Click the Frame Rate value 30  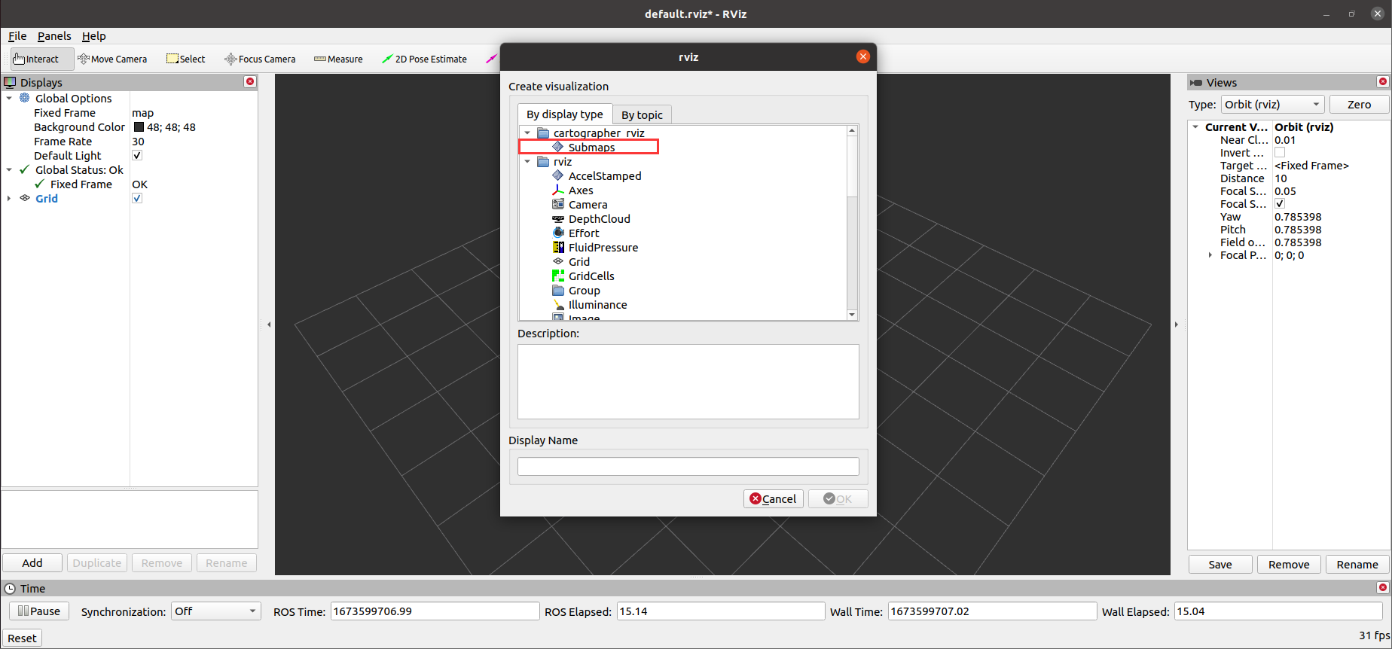point(138,141)
